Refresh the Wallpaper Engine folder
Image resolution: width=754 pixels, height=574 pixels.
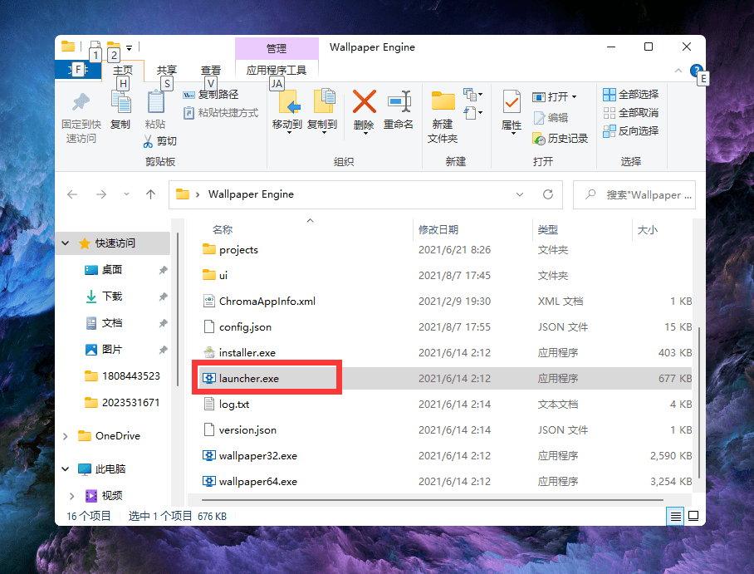[548, 194]
